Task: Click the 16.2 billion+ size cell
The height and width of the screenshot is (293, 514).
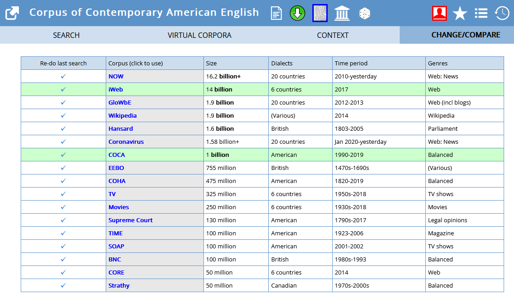Action: (236, 76)
